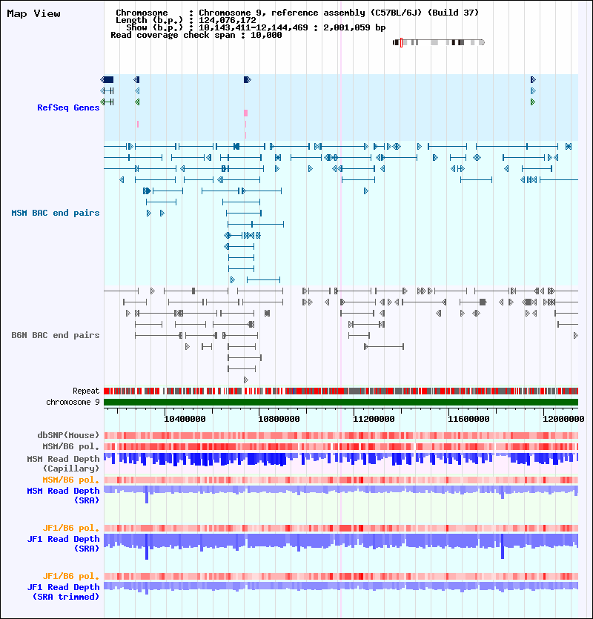
Task: Click the 'Read coverage check span : 10,000' text
Action: [x=196, y=35]
